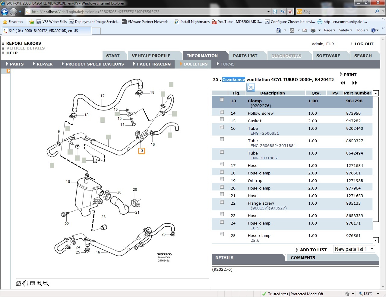Zoom in on the parts diagram

coord(39,283)
